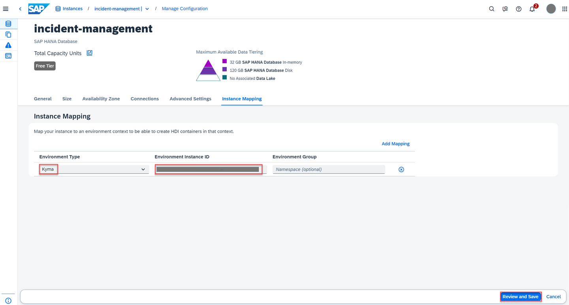569x305 pixels.
Task: Focus the Namespace (optional) input field
Action: coord(329,169)
